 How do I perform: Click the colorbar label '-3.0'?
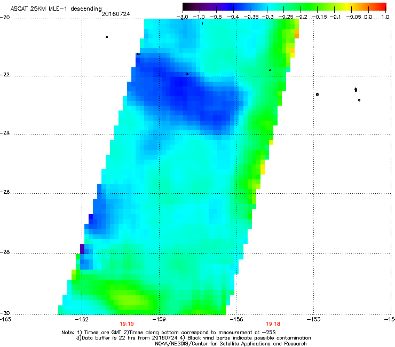click(182, 17)
